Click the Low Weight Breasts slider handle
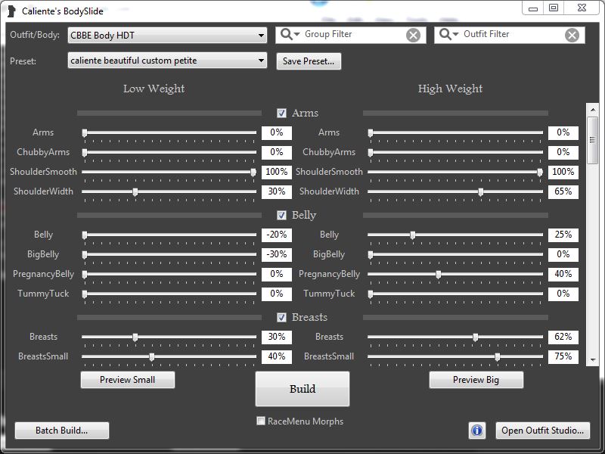This screenshot has width=605, height=454. pos(135,337)
